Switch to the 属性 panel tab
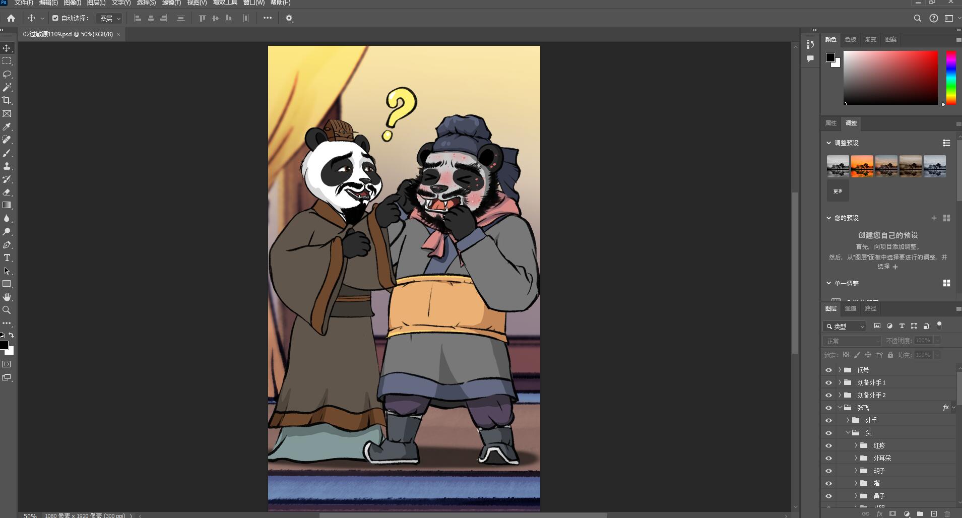This screenshot has height=518, width=962. 831,123
